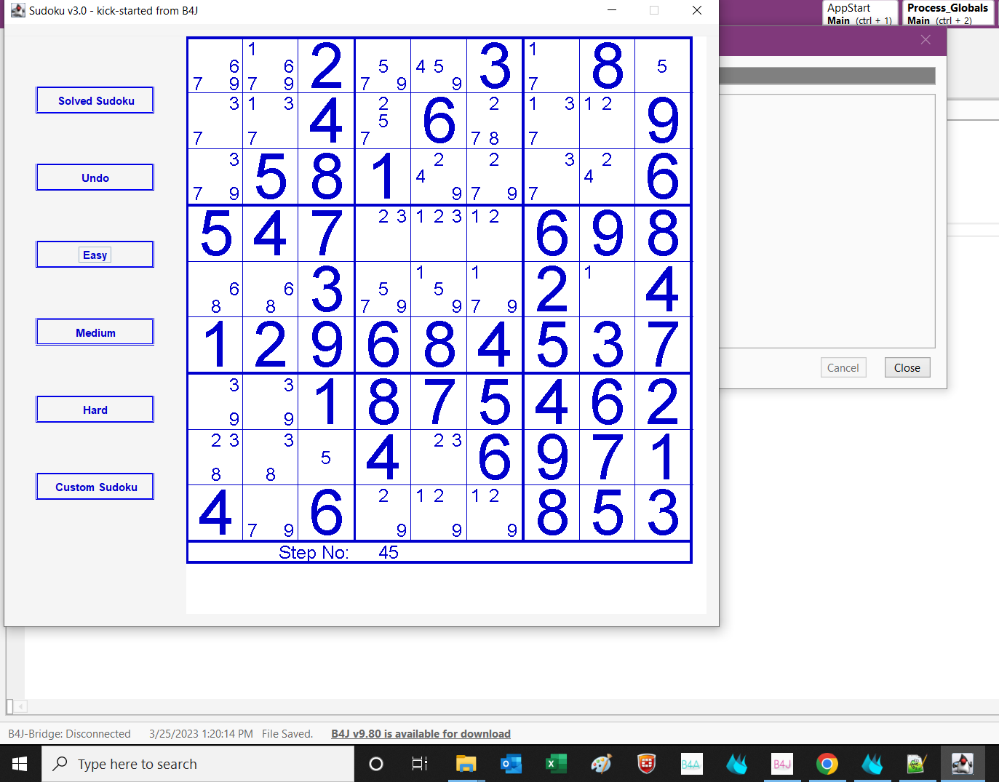The image size is (999, 782).
Task: Select the Sudoku cell with candidates 2 7 8
Action: click(x=495, y=121)
